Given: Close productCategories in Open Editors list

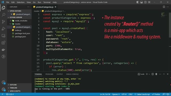Looking at the screenshot, I should click(x=11, y=14).
